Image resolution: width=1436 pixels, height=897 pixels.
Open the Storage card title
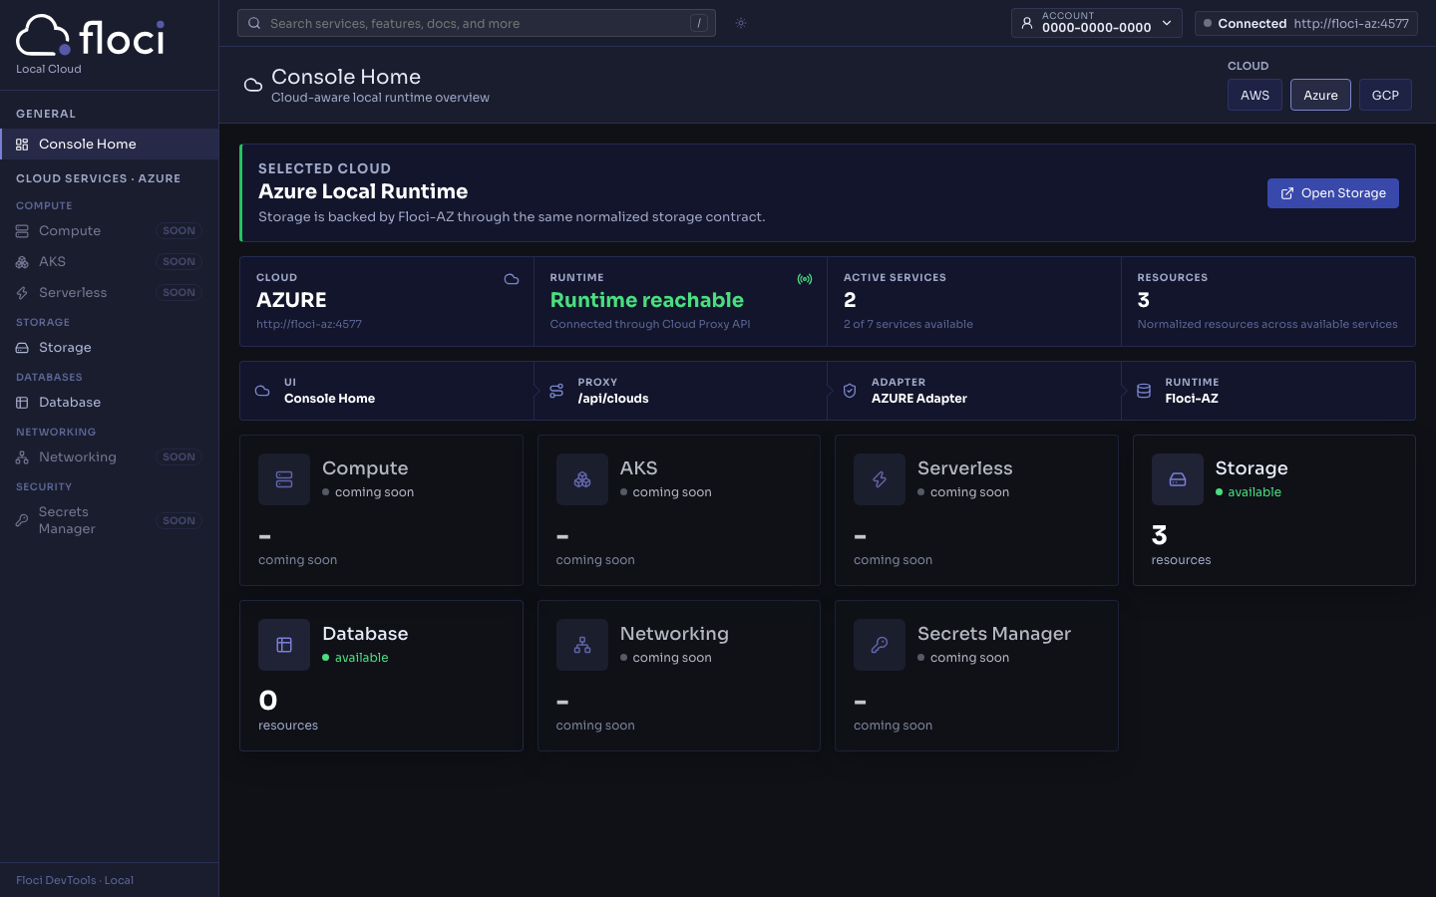click(1252, 468)
